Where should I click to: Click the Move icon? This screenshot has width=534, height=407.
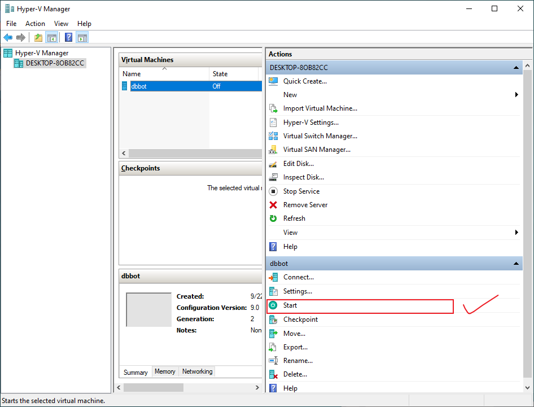pyautogui.click(x=273, y=334)
